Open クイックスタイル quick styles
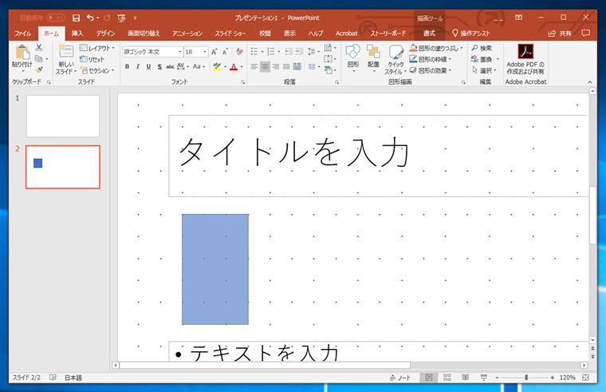The width and height of the screenshot is (606, 392). tap(395, 59)
